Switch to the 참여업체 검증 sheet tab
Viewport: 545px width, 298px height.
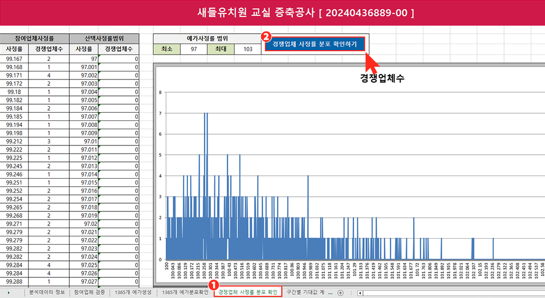tap(89, 293)
